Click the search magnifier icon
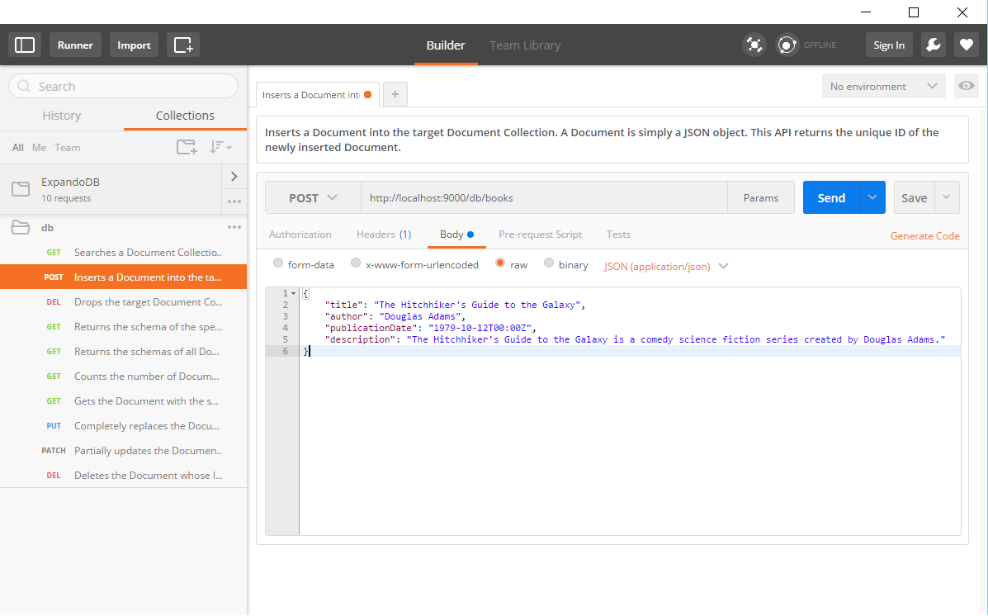Image resolution: width=988 pixels, height=616 pixels. (x=24, y=87)
